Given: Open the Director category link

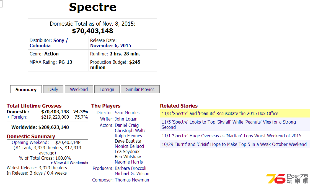Looking at the screenshot, I should (105, 113).
